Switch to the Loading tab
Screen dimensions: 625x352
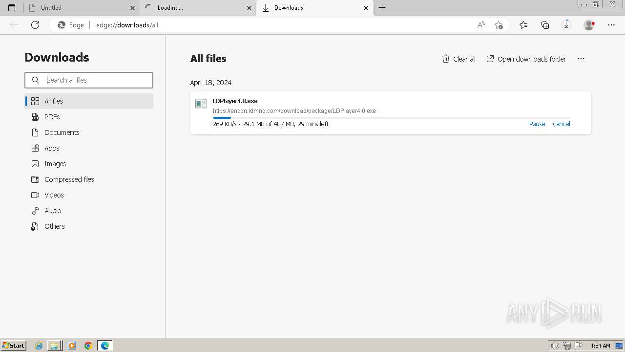198,8
